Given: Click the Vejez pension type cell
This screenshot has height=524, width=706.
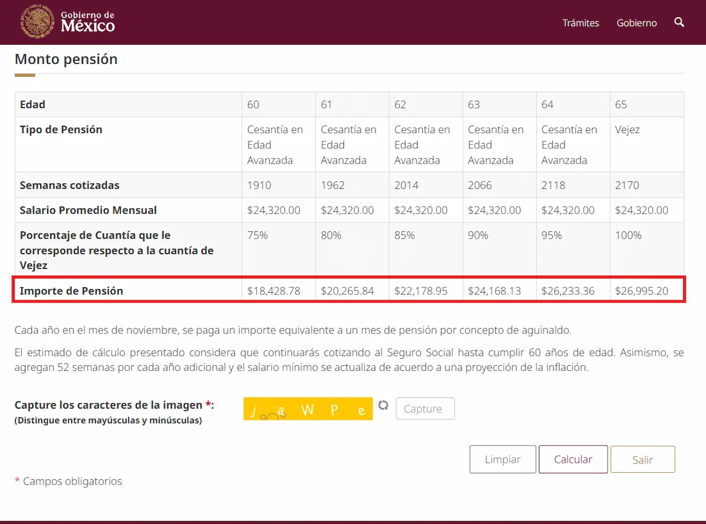Looking at the screenshot, I should click(627, 130).
